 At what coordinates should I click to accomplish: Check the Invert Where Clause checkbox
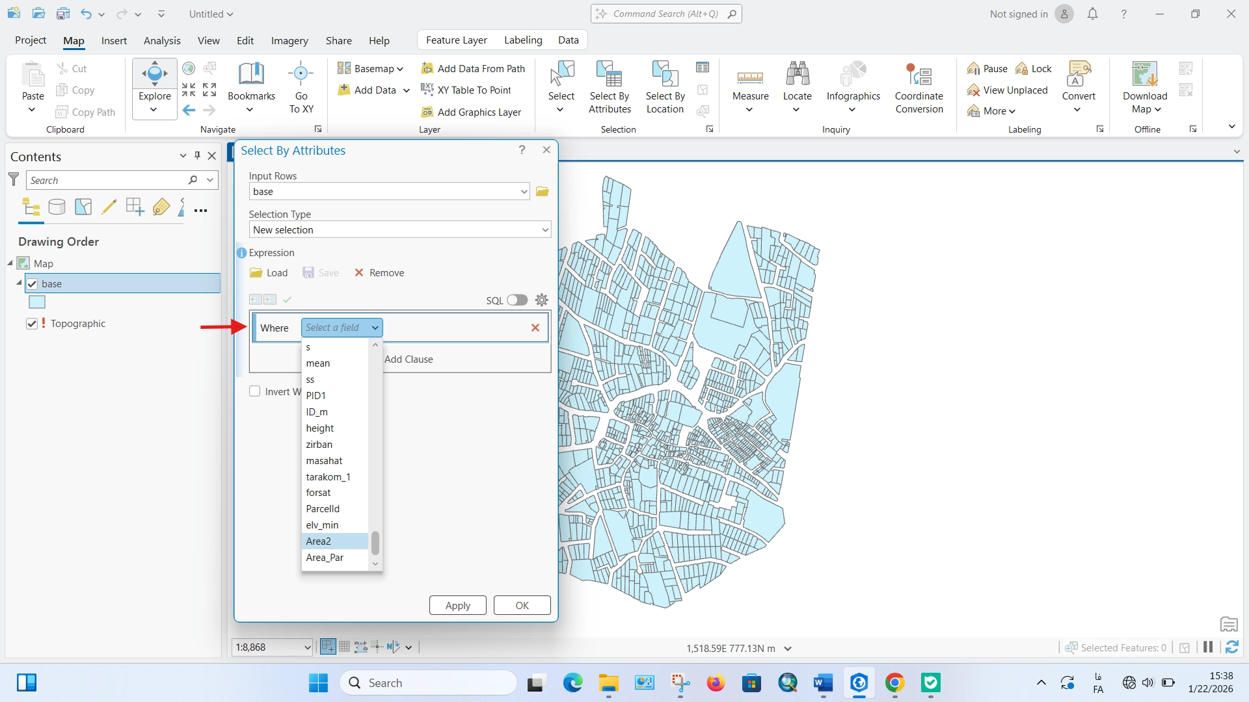pyautogui.click(x=255, y=391)
